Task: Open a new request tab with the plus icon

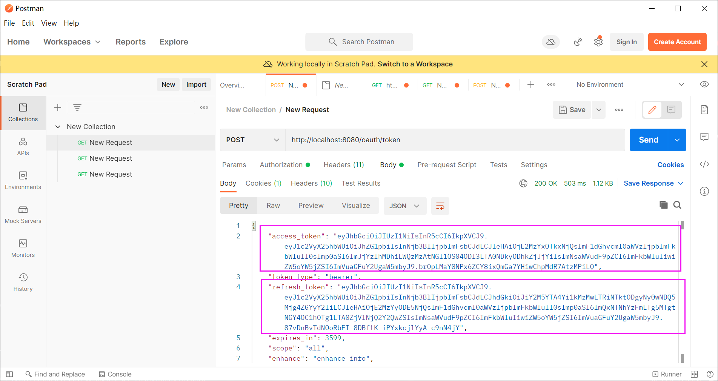Action: coord(531,84)
